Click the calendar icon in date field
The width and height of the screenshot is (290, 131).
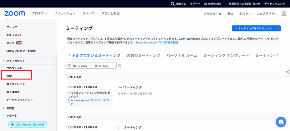point(69,66)
